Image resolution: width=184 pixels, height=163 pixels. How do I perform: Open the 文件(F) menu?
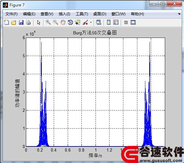(x=11, y=14)
